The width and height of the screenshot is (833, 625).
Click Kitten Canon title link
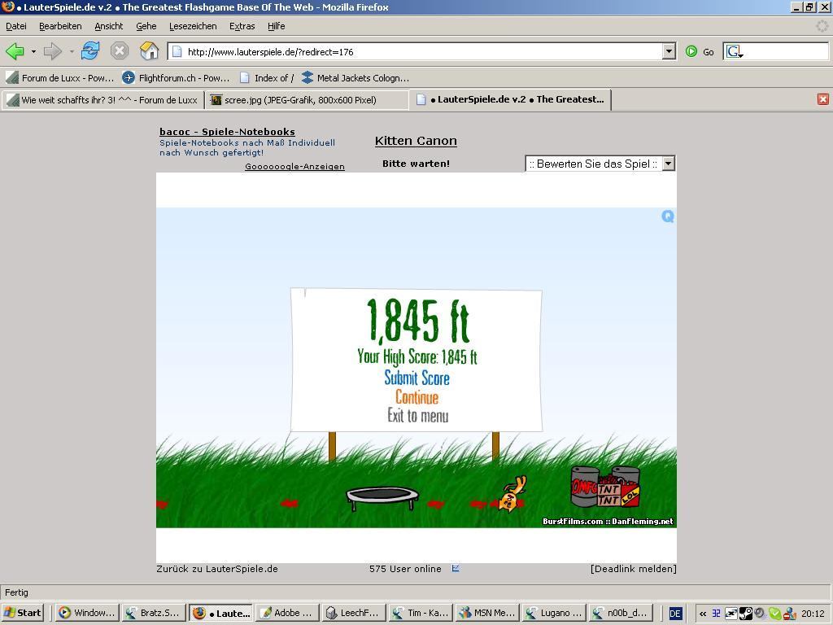[x=416, y=141]
